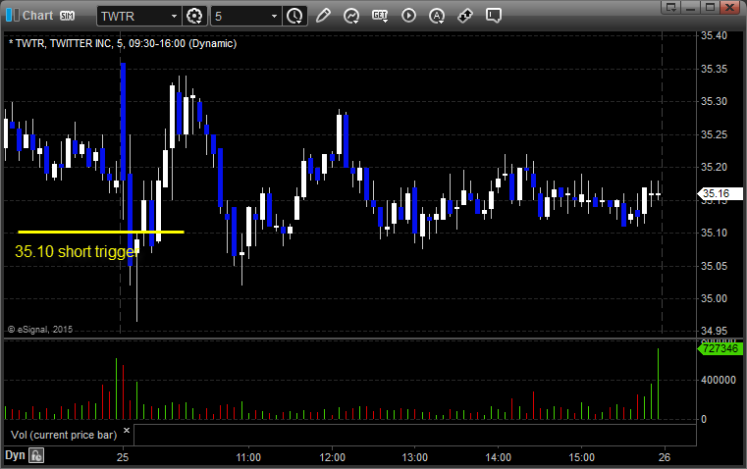Screen dimensions: 747x469
Task: Minimize the chart window
Action: pyautogui.click(x=691, y=7)
